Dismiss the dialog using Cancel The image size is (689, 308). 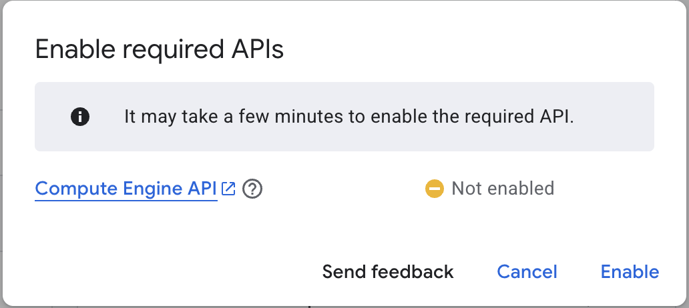coord(527,272)
